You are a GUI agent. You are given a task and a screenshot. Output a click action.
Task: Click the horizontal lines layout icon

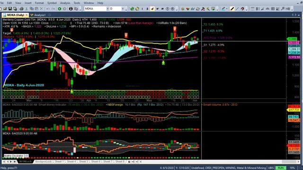(252, 8)
